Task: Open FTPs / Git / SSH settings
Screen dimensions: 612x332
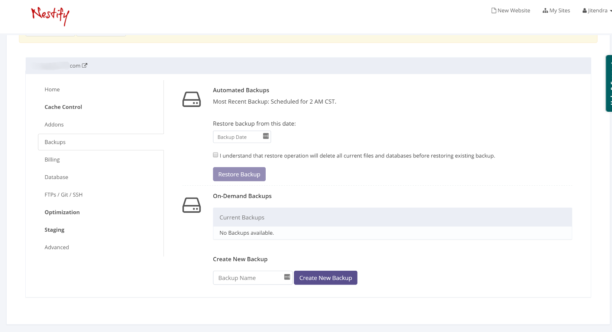Action: tap(64, 195)
